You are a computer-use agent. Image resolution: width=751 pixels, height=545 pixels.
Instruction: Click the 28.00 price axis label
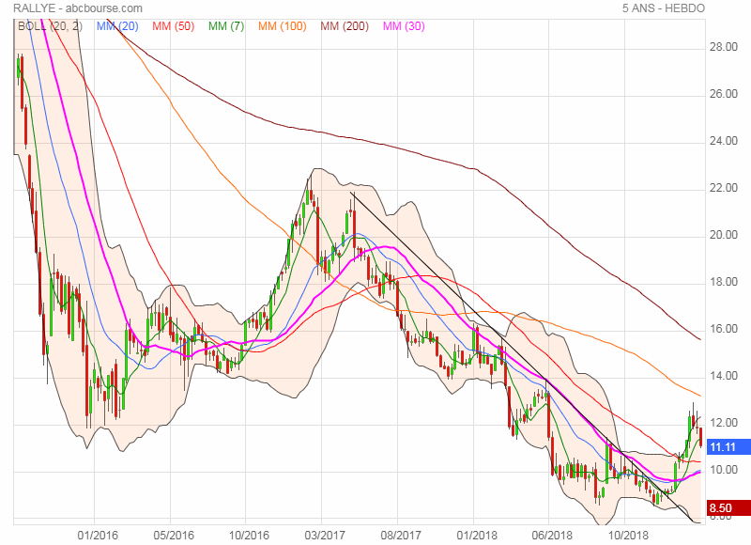(x=723, y=47)
